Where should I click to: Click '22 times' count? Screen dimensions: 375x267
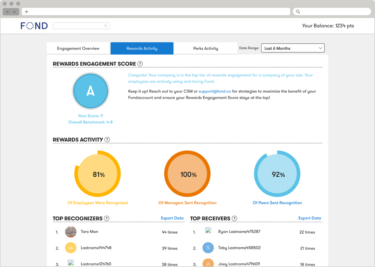pos(307,232)
